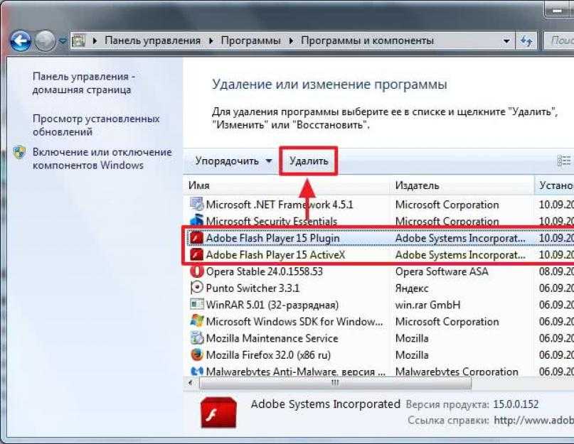Open 'Просмотр установленных обновлений' link
Screen dimensions: 574x444
(x=96, y=125)
